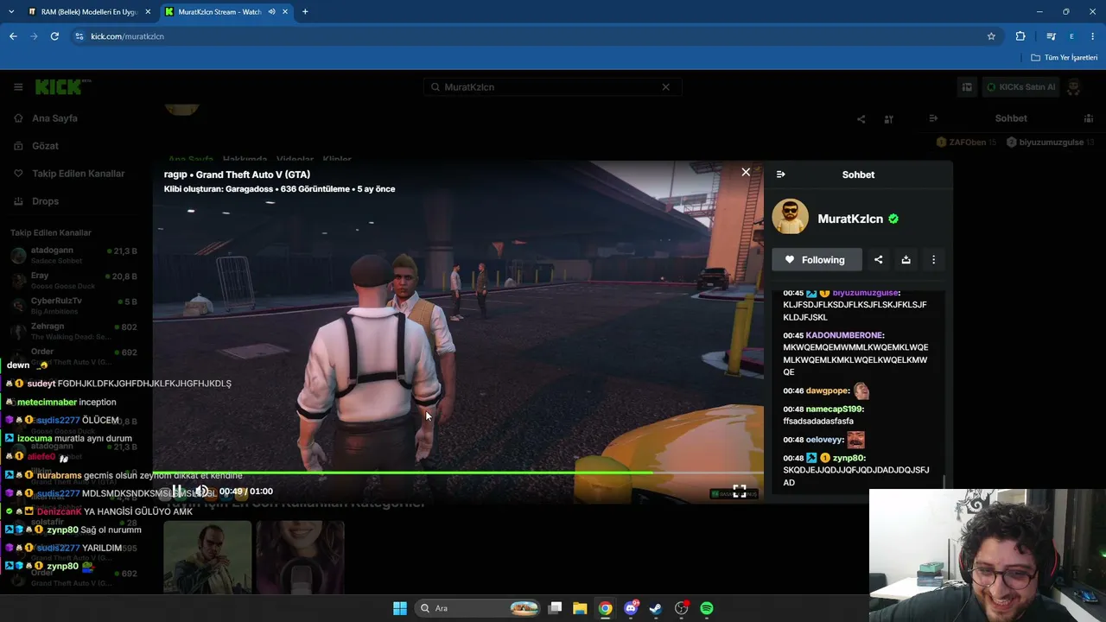Viewport: 1106px width, 622px height.
Task: Close the MuratKzlcn Stream browser tab
Action: coord(285,12)
